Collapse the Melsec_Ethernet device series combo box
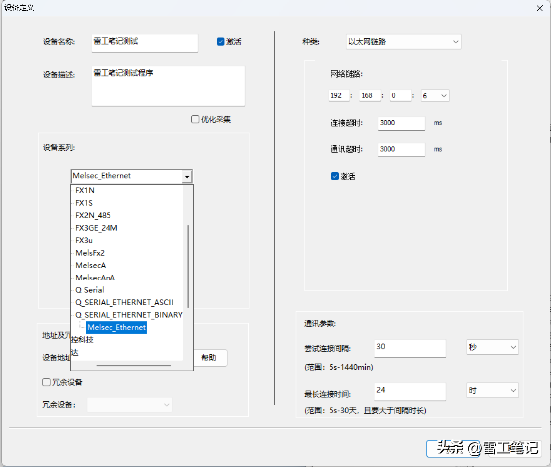Viewport: 551px width, 467px height. (x=187, y=176)
